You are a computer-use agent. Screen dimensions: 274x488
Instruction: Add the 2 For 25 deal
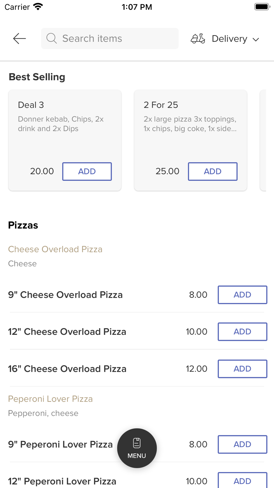tap(212, 171)
